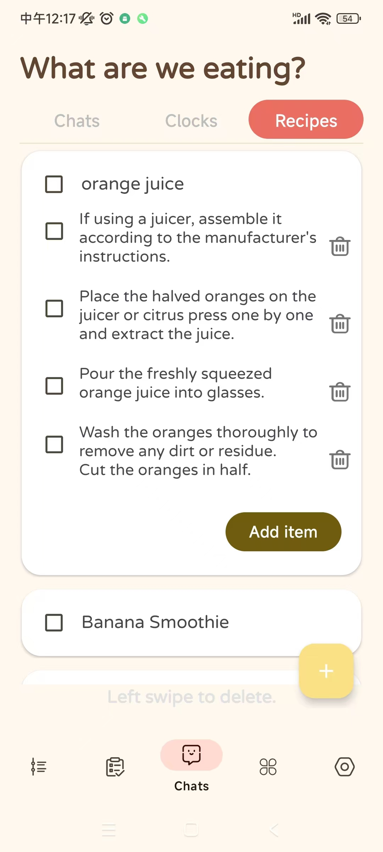Expand the Banana Smoothie recipe card
Screen dimensions: 383x852
pyautogui.click(x=191, y=622)
